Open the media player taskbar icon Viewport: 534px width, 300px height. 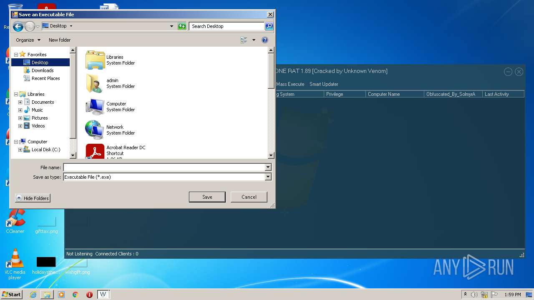coord(61,295)
